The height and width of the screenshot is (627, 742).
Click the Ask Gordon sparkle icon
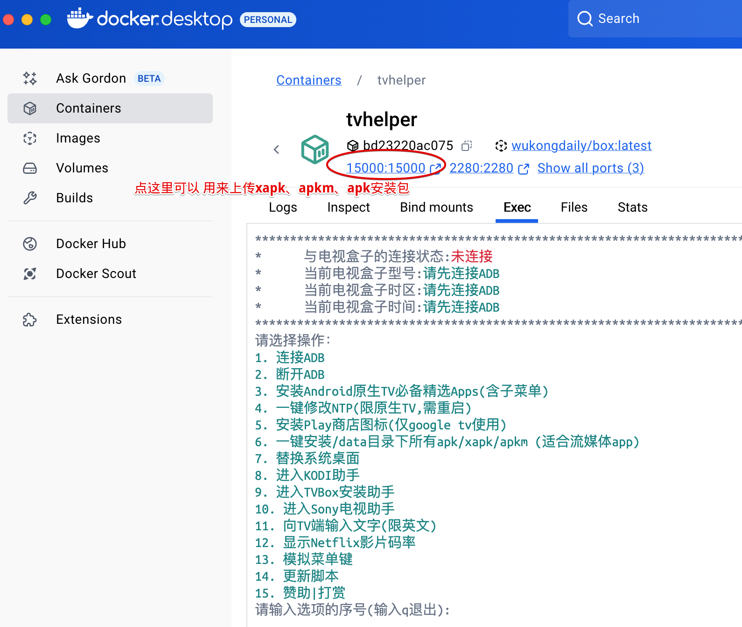coord(30,78)
